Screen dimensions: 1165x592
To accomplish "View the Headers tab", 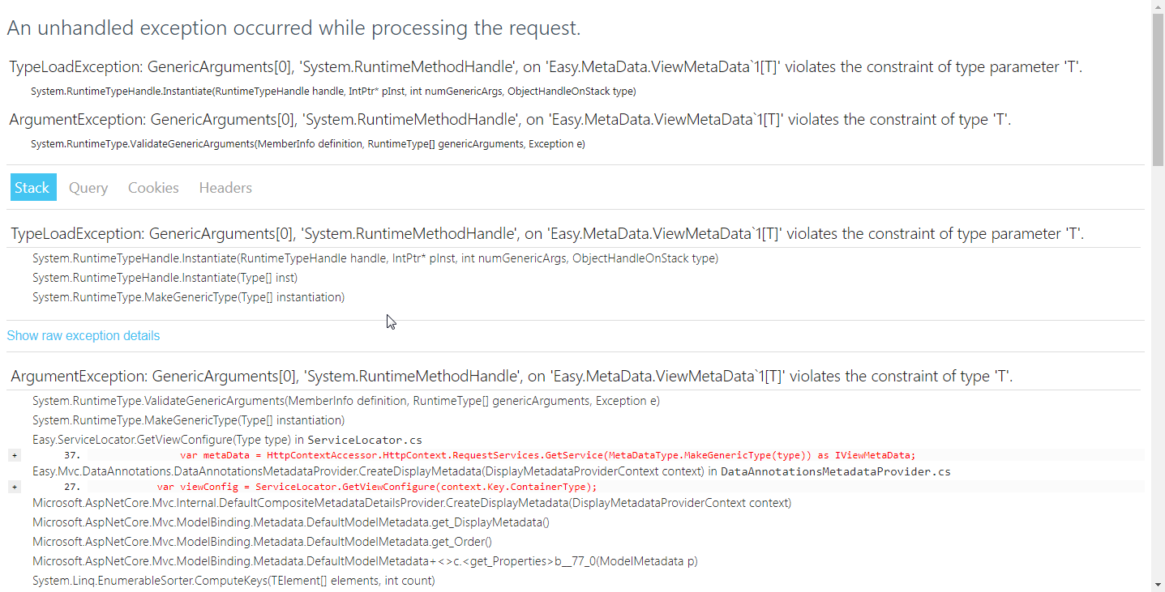I will pos(225,187).
